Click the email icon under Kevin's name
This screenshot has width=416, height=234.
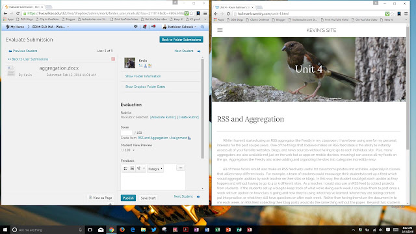click(x=140, y=66)
